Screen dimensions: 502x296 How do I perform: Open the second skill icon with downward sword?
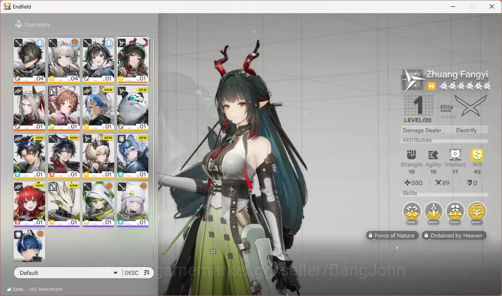point(433,212)
